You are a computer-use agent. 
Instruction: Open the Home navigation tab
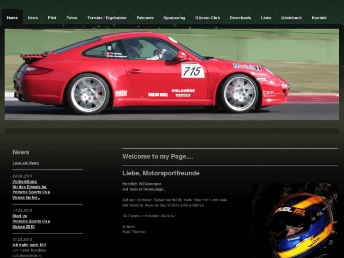(x=12, y=18)
